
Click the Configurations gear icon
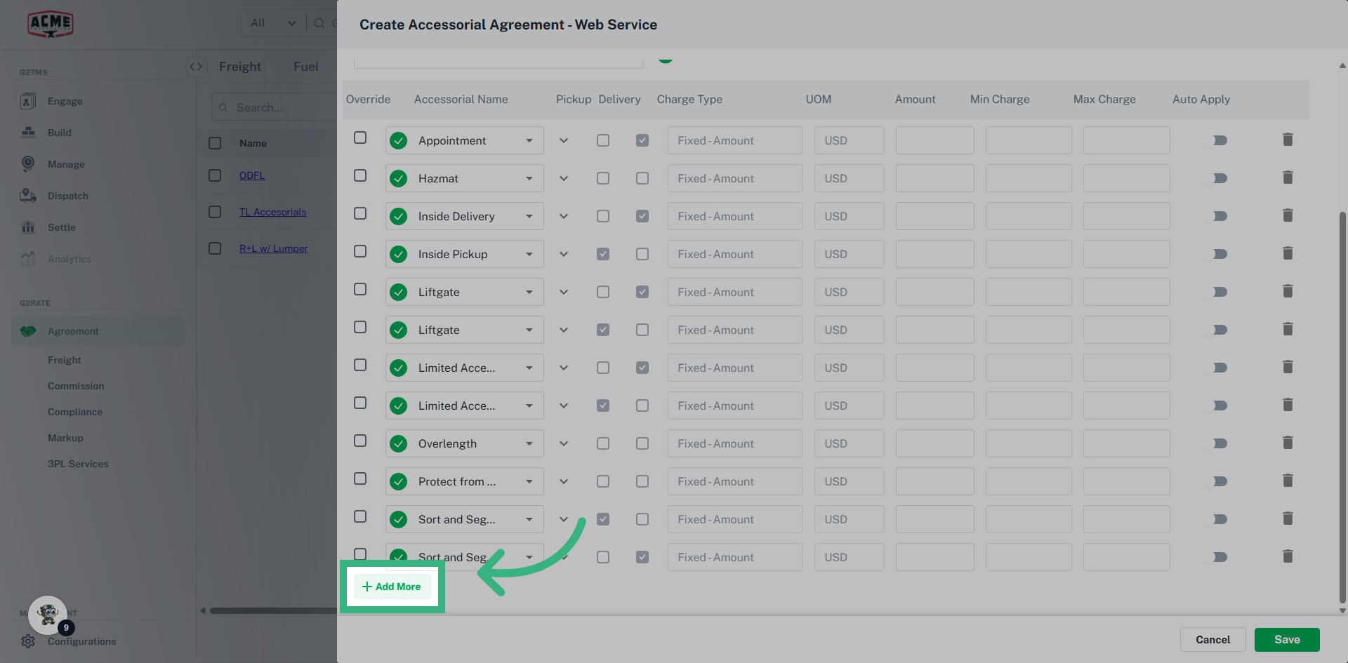[28, 641]
